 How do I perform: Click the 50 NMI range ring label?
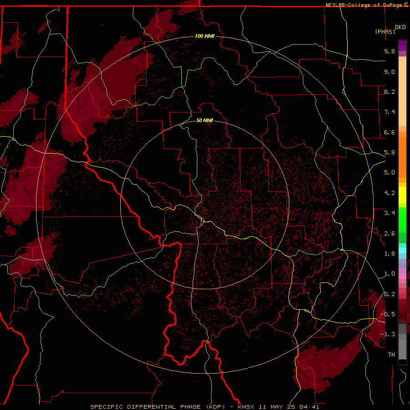pyautogui.click(x=205, y=121)
